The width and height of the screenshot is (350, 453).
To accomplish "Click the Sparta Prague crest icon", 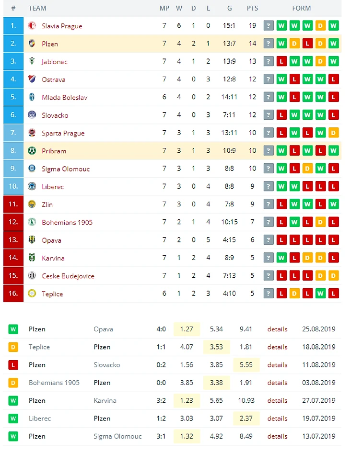I will [32, 133].
